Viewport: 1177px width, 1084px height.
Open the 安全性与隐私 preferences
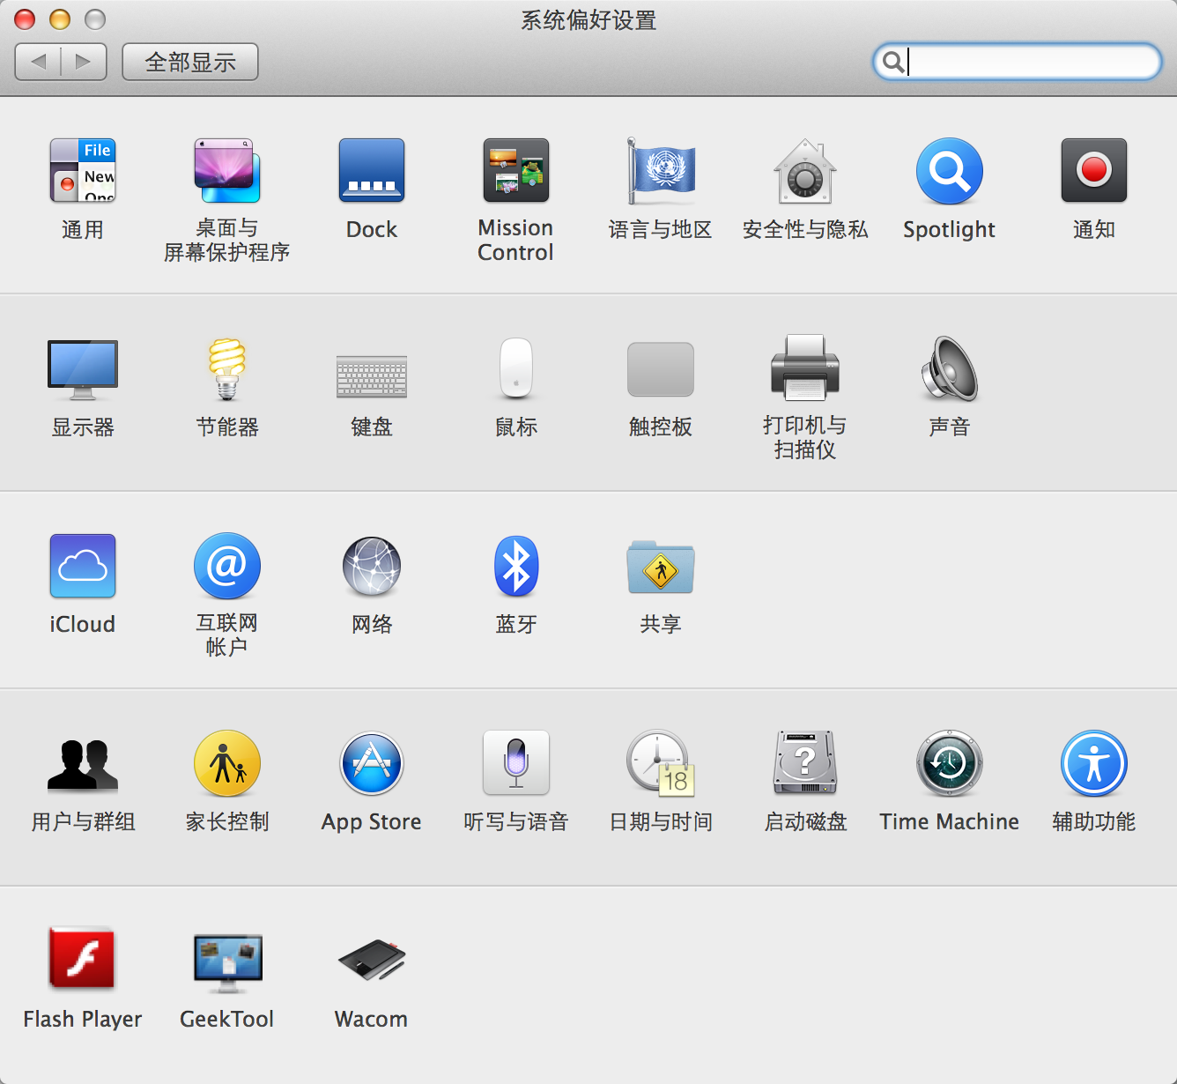(804, 172)
